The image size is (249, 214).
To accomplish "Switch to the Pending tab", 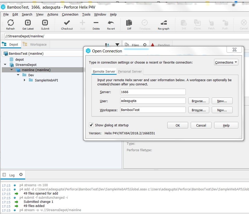I will [161, 45].
